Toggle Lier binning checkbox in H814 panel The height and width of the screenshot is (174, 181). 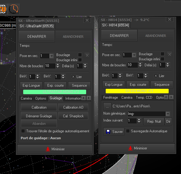pyautogui.click(x=156, y=76)
